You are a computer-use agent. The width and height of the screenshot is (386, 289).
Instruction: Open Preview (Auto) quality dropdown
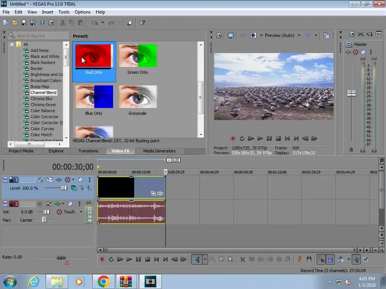[x=299, y=35]
